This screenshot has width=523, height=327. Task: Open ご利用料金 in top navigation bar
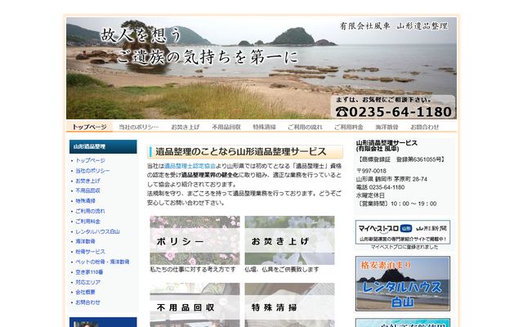(x=349, y=128)
